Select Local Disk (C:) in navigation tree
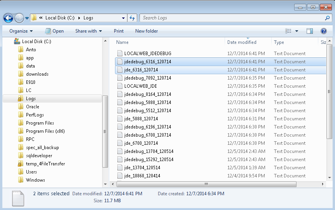This screenshot has height=210, width=335. pos(37,42)
